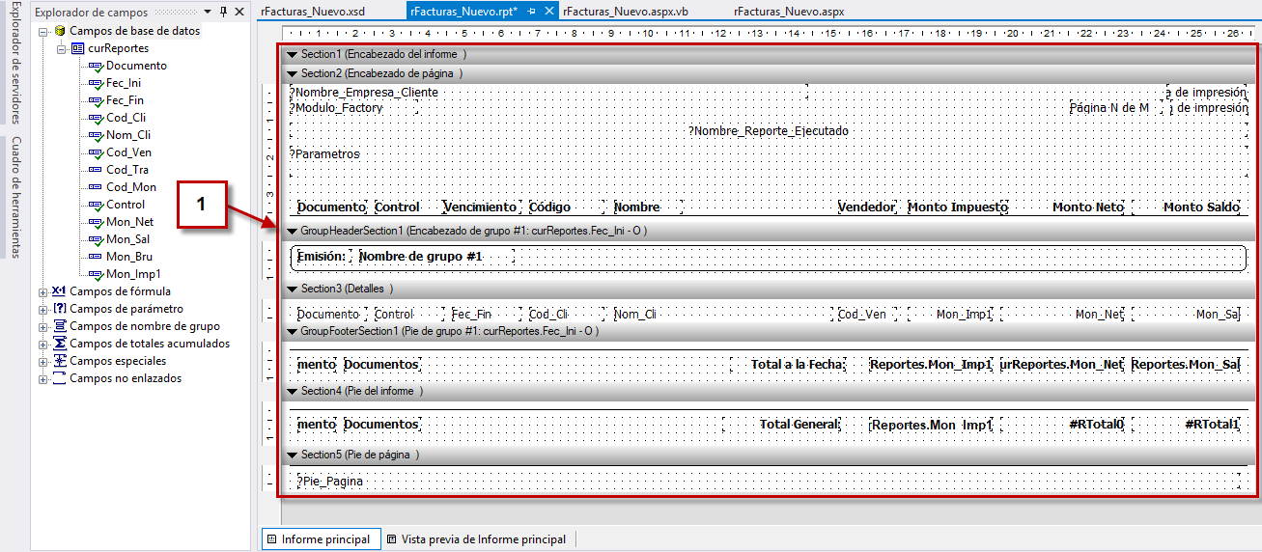Click the unused field icon next to Cod_Mon
This screenshot has height=552, width=1262.
96,187
